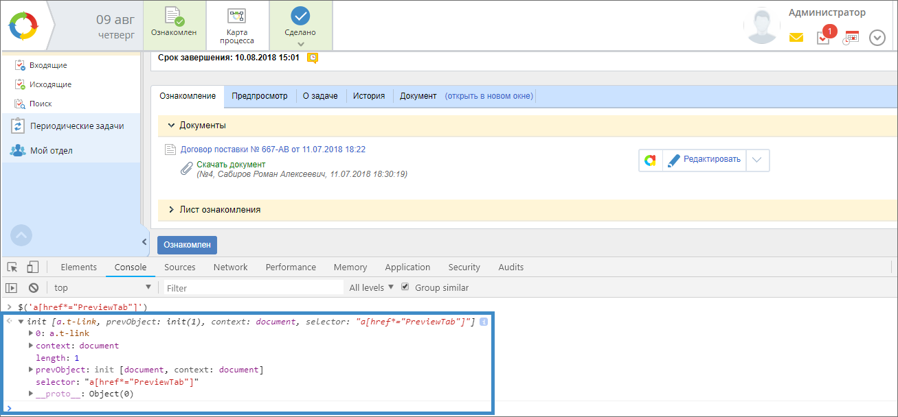Screen dimensions: 898x417
Task: Click the deadline reminder icon
Action: pyautogui.click(x=313, y=58)
